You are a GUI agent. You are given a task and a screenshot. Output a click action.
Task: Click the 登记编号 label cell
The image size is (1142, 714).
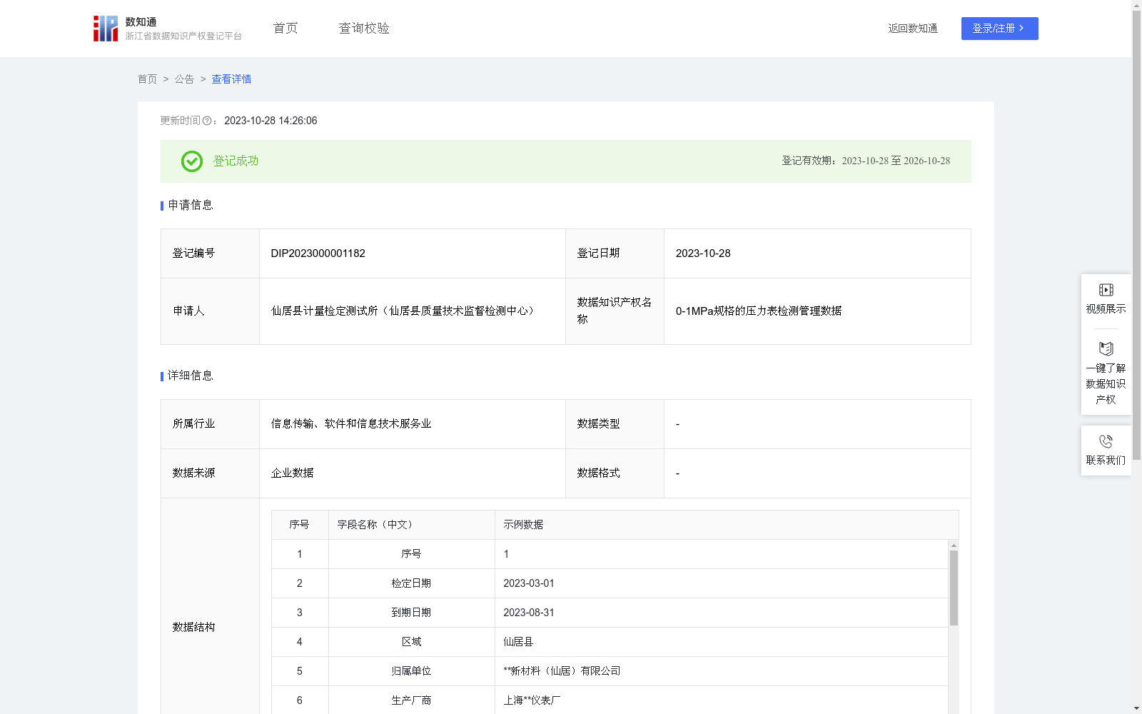(210, 253)
